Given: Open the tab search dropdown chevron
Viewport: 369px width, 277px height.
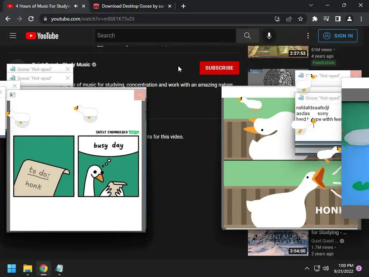Looking at the screenshot, I should tap(311, 5).
